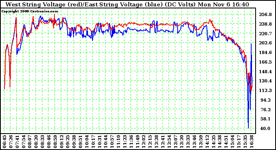Click the 10:31 time label

click(100, 141)
